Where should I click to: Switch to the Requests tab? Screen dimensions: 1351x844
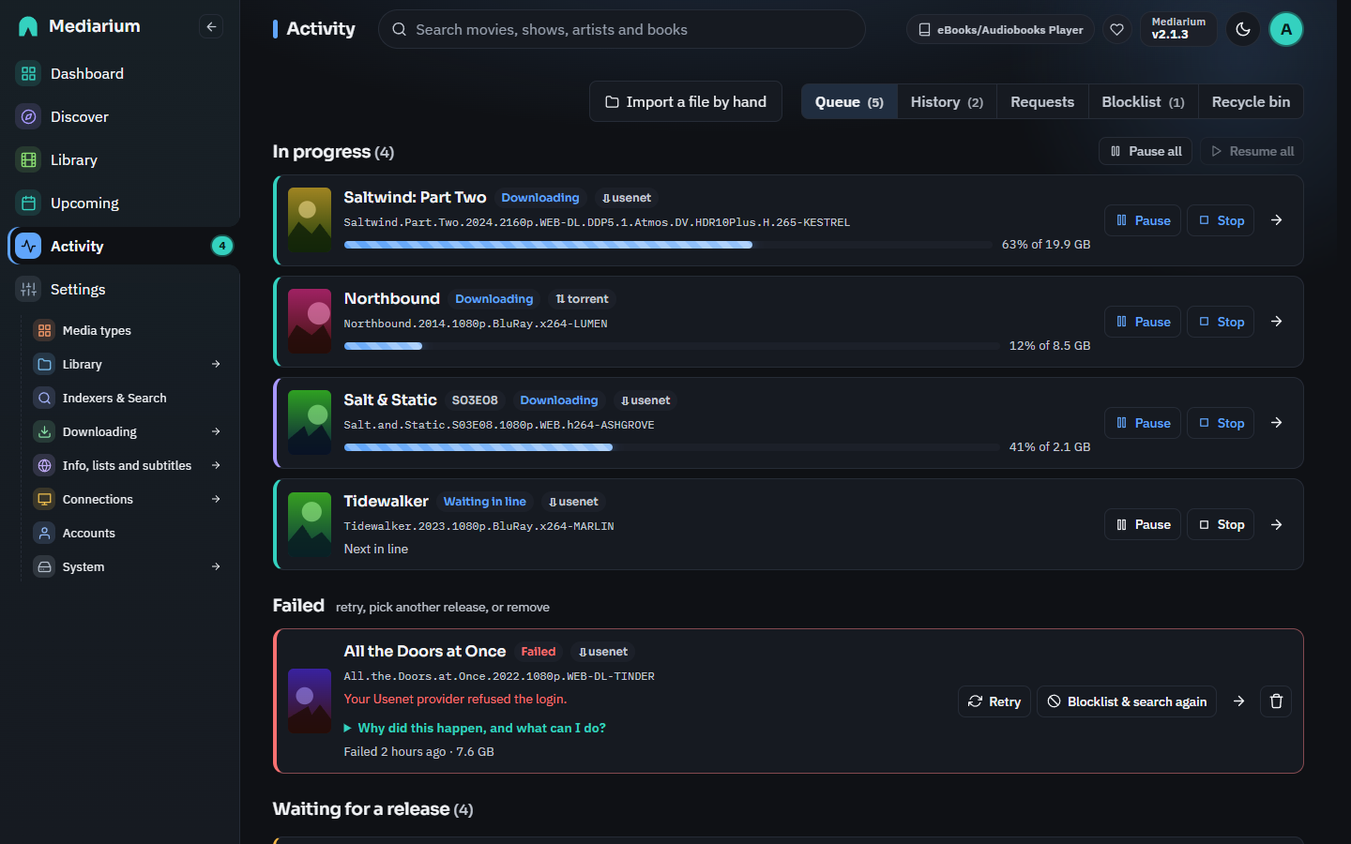click(1042, 101)
